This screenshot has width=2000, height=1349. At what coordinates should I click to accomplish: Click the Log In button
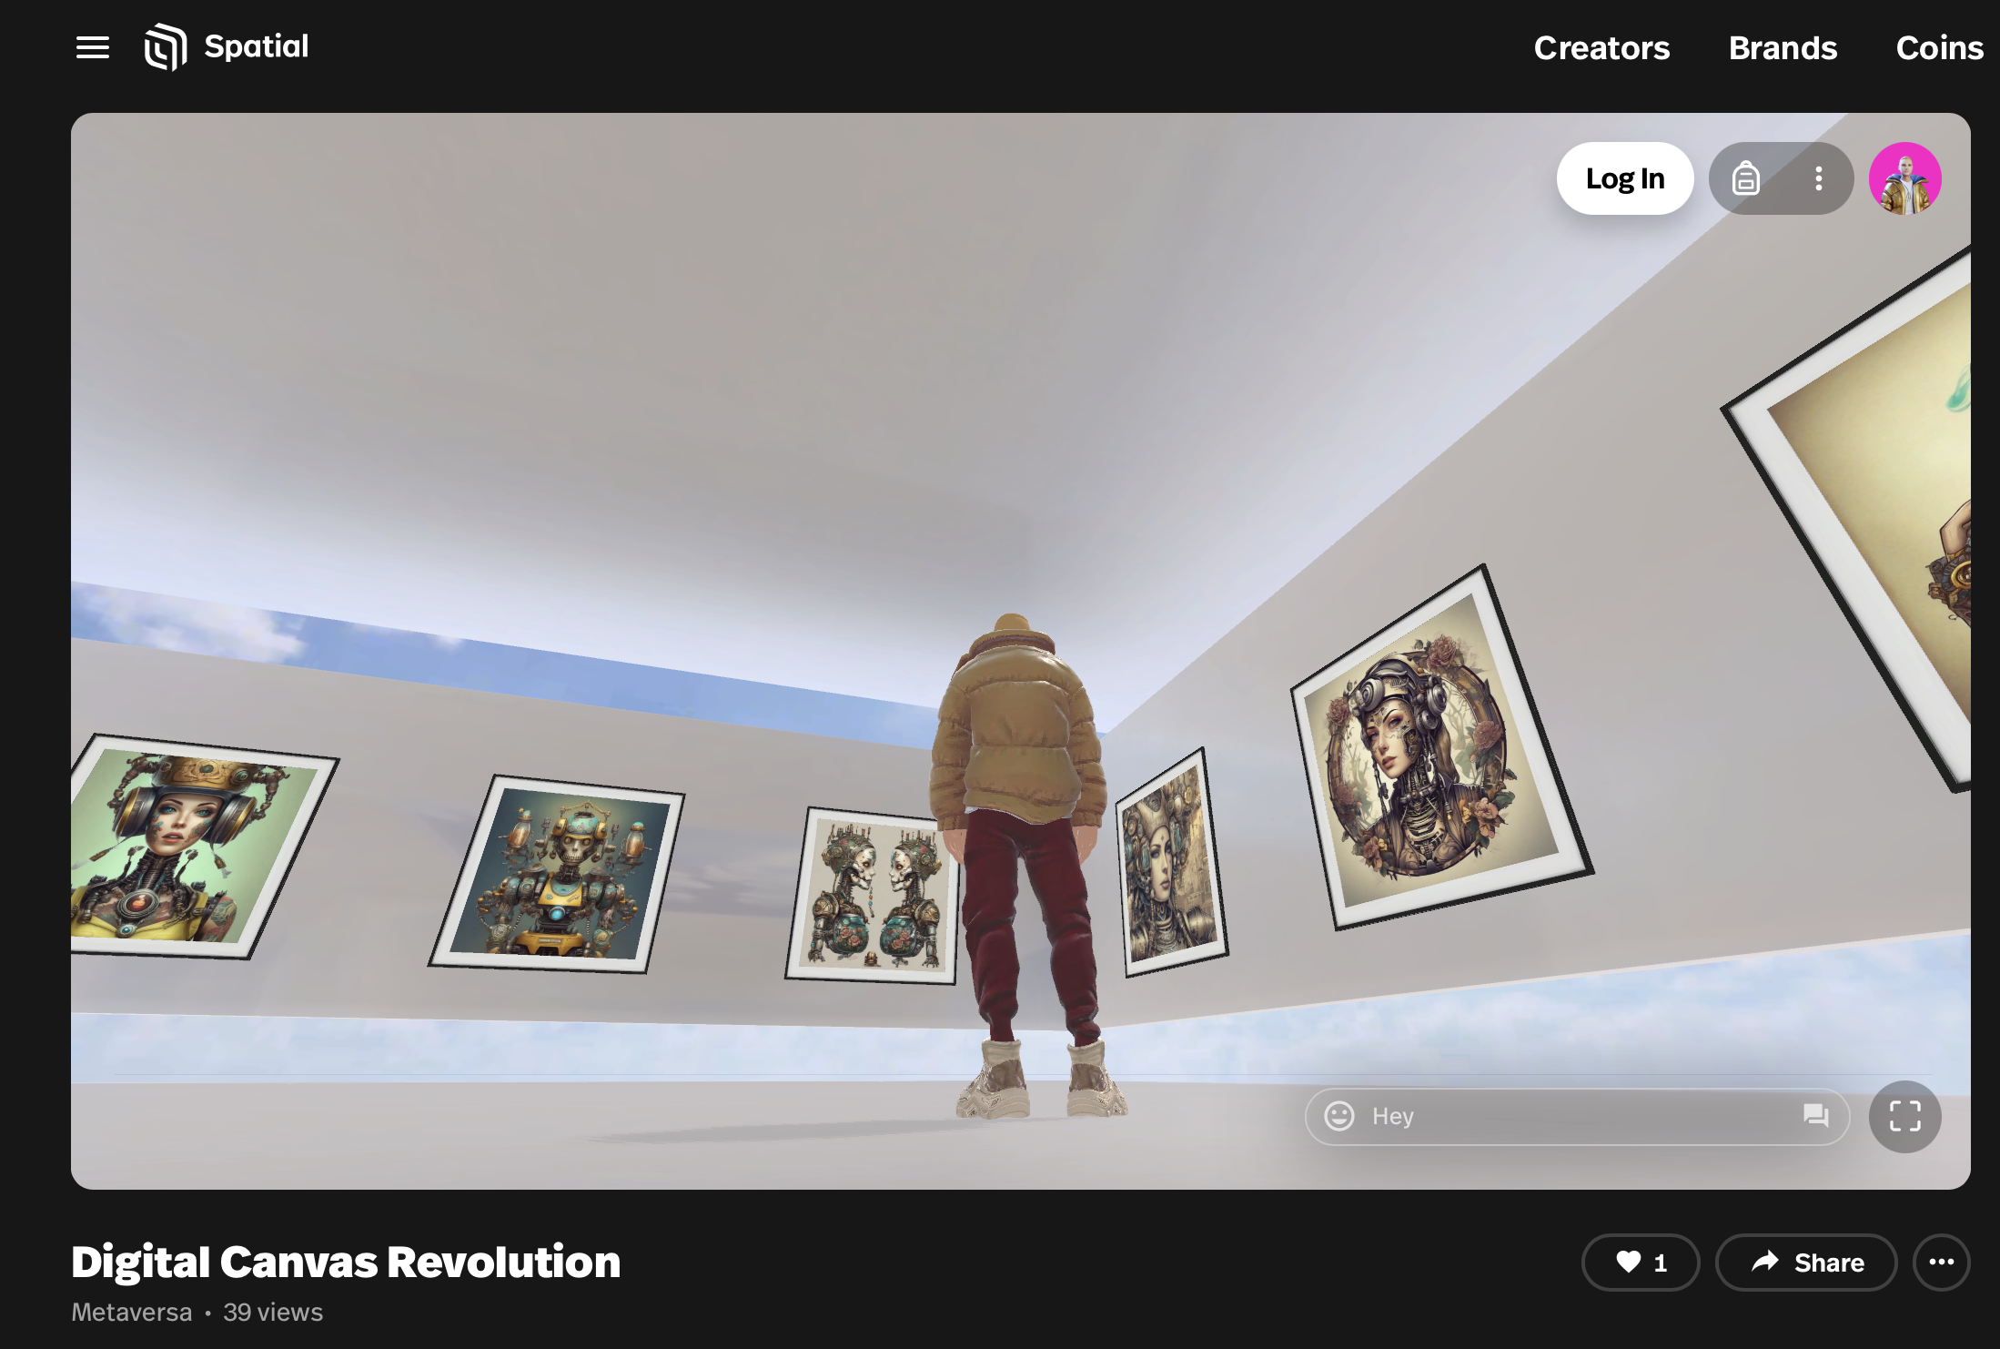(1625, 178)
